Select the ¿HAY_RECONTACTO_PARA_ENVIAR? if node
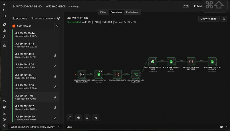 pos(136,74)
